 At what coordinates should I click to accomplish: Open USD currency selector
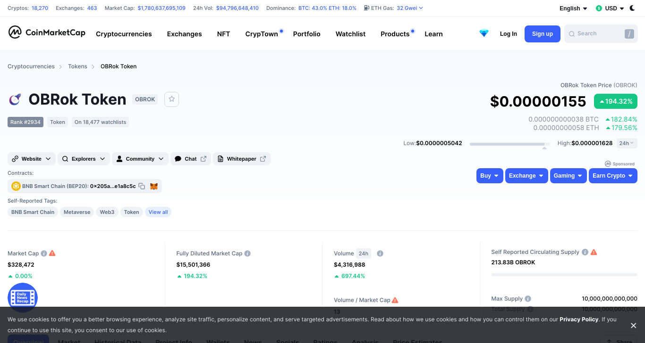pos(610,8)
